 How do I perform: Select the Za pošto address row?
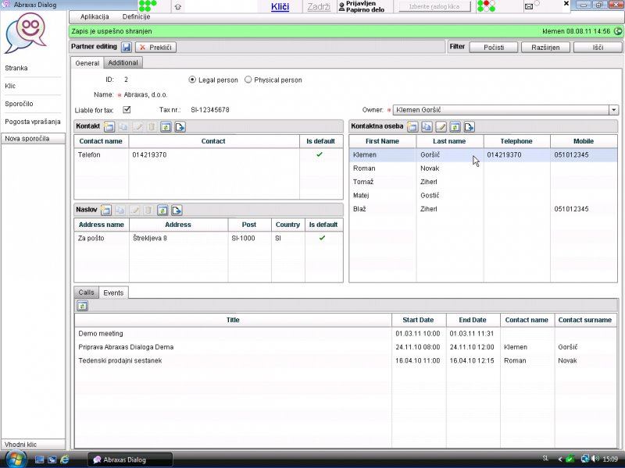tap(209, 238)
